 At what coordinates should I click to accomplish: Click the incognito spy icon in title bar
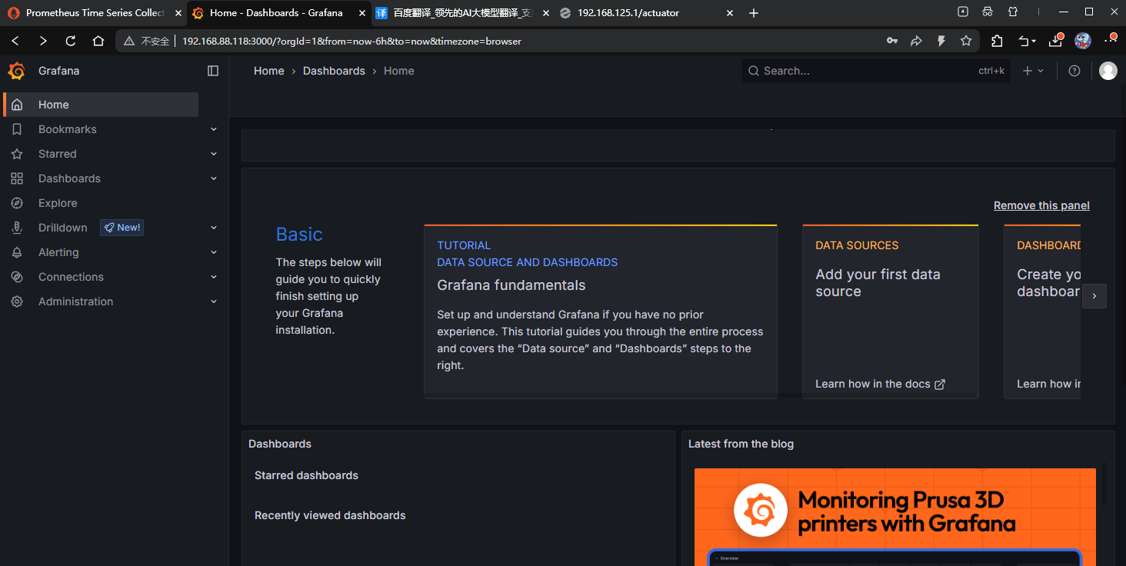988,12
